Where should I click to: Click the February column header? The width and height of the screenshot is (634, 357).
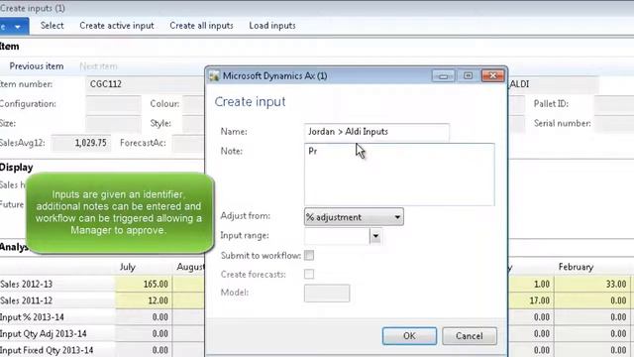click(576, 267)
